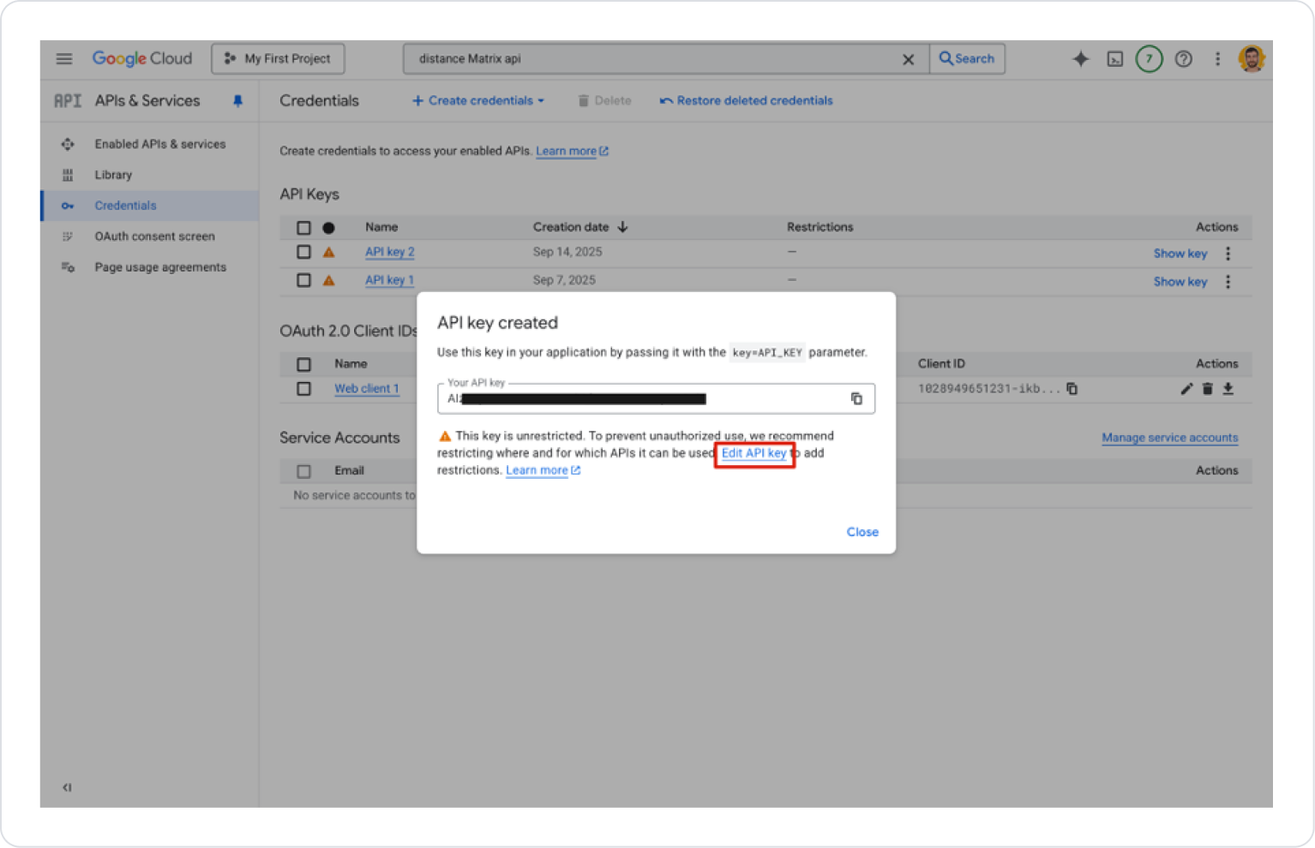Open the hamburger navigation menu
This screenshot has height=848, width=1315.
pos(64,59)
